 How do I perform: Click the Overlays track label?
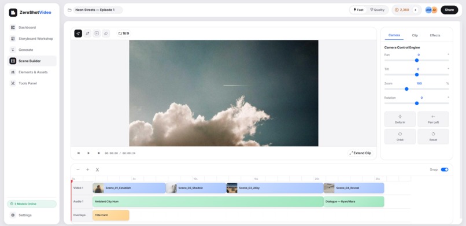(x=79, y=215)
